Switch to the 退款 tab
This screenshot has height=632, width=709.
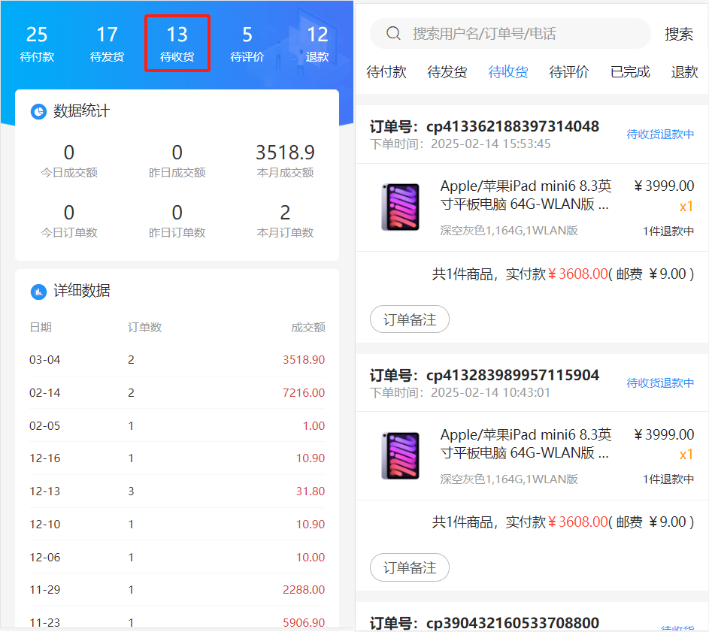click(x=685, y=72)
